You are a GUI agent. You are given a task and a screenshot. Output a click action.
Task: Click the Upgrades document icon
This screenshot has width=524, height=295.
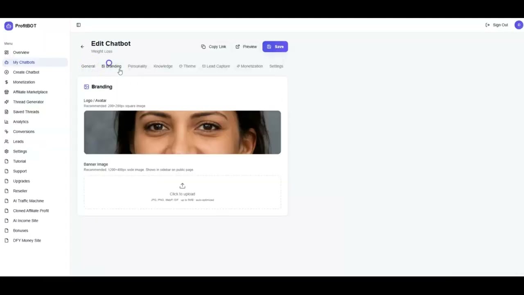[7, 181]
